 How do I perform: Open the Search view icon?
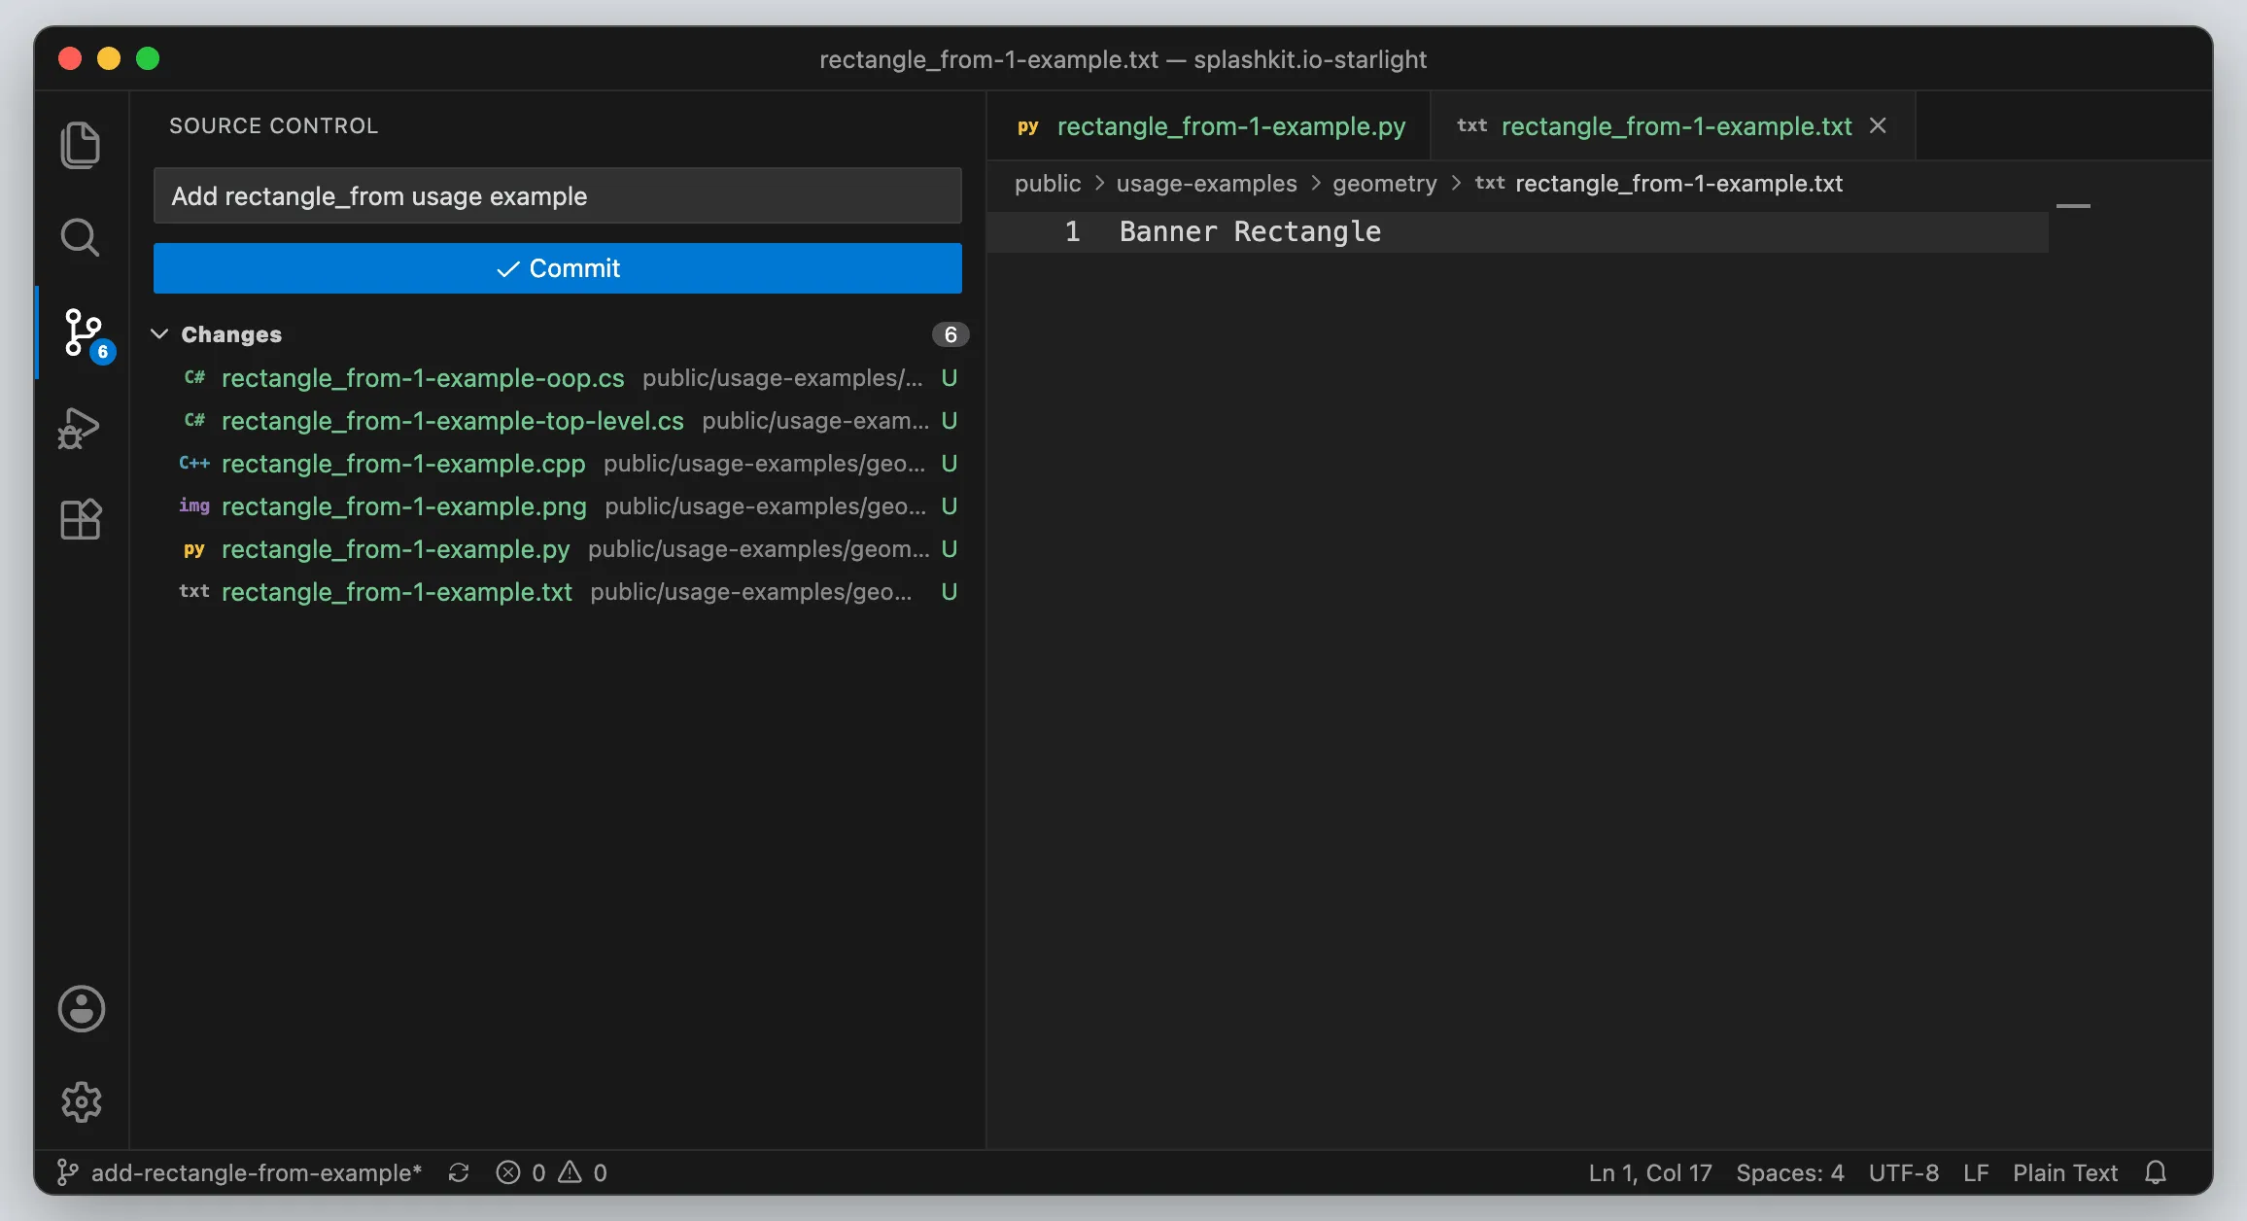(81, 237)
